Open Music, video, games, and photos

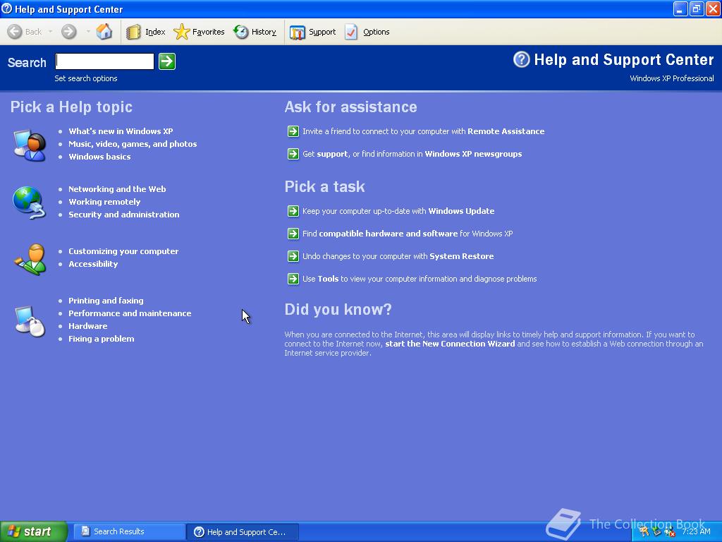[x=133, y=144]
